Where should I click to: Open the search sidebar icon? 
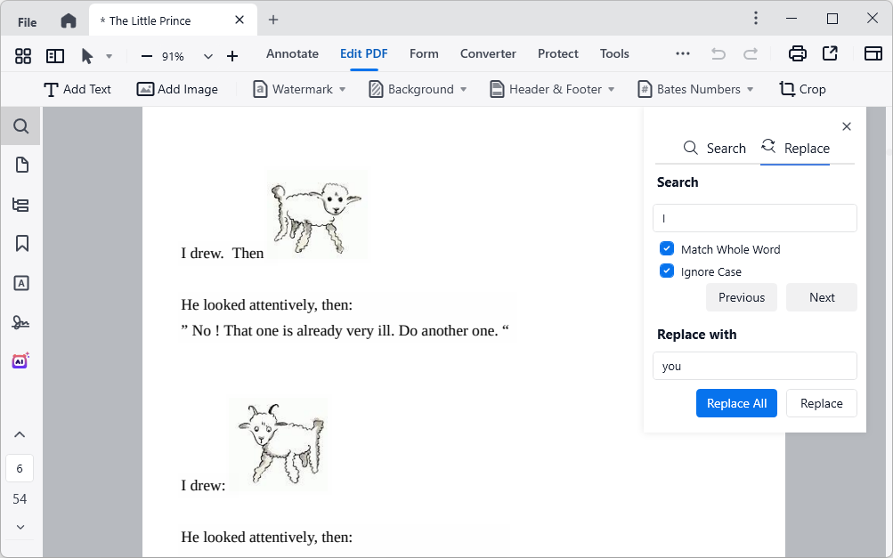(20, 125)
